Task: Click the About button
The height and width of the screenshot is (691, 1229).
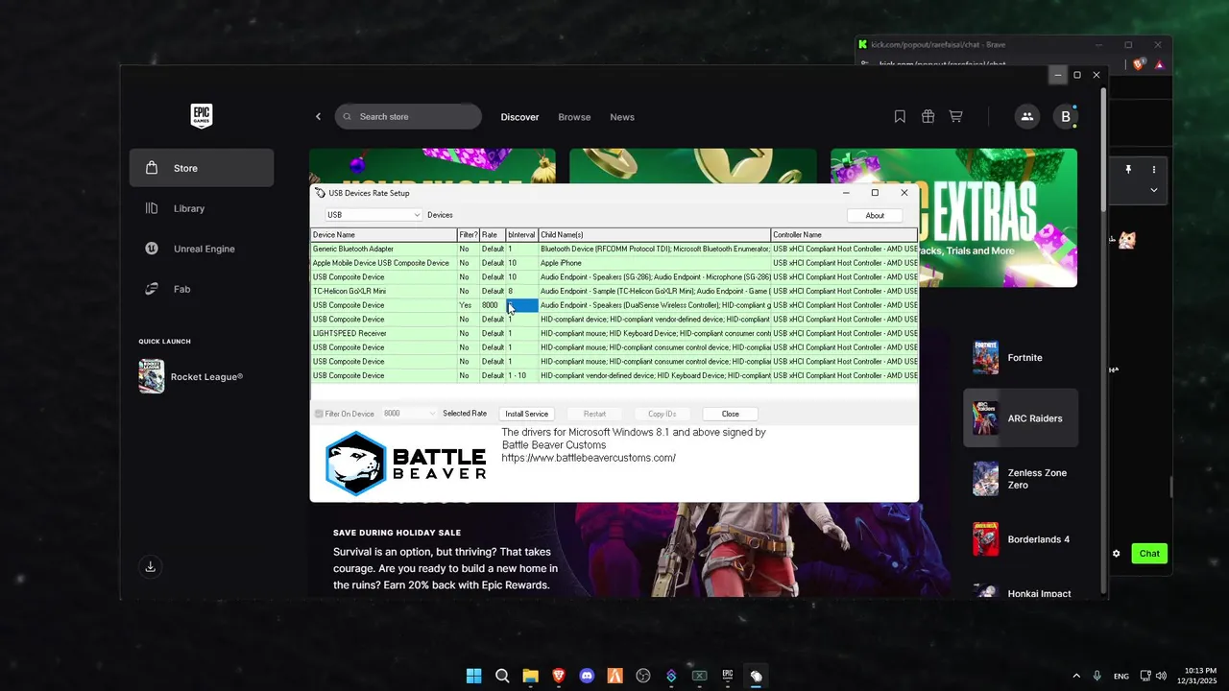Action: pos(875,216)
